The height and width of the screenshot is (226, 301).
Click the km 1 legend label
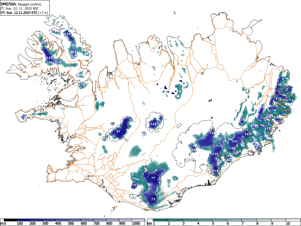tap(151, 224)
